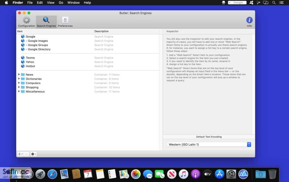Expand the News container
Image resolution: width=289 pixels, height=182 pixels.
click(19, 74)
